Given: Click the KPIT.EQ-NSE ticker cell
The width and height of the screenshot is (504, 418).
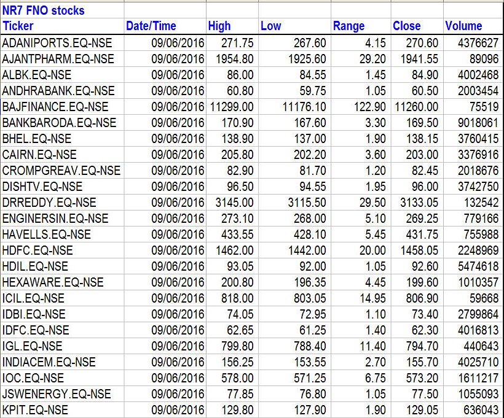Looking at the screenshot, I should (x=35, y=409).
